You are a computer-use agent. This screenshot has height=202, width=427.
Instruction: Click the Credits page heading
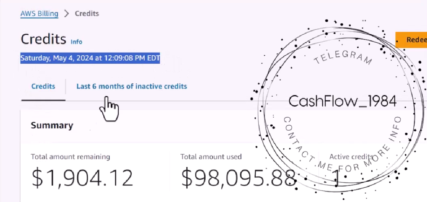click(x=43, y=39)
